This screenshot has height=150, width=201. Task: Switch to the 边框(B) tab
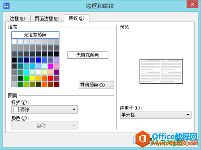point(18,18)
